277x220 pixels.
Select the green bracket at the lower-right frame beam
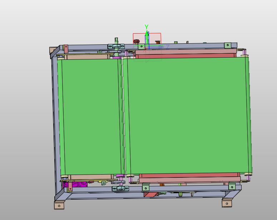click(x=232, y=187)
